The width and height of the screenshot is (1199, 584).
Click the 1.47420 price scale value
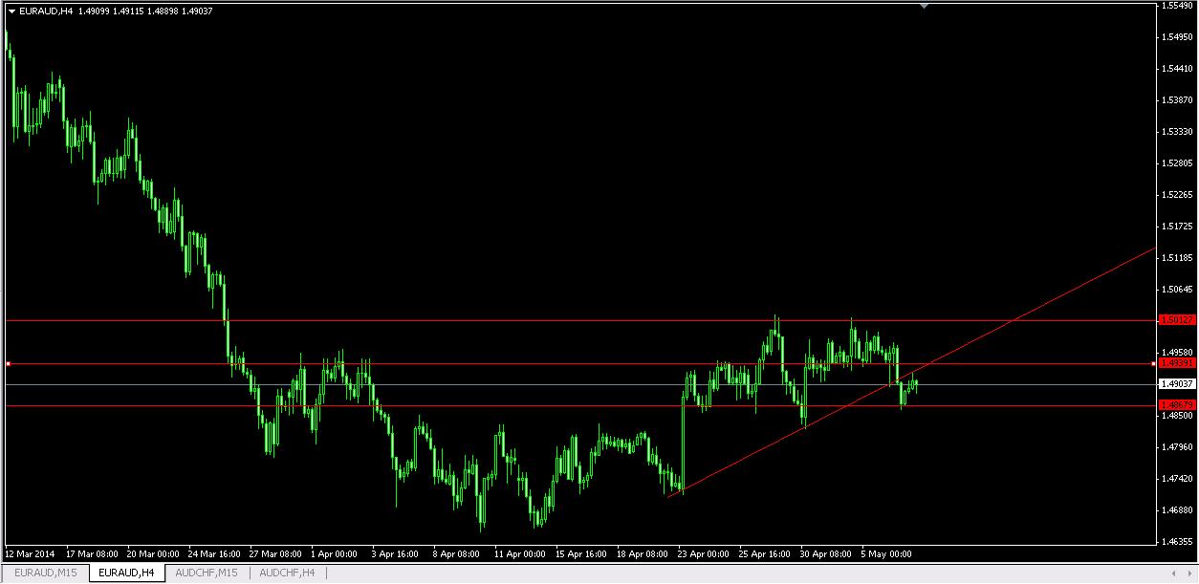pyautogui.click(x=1177, y=478)
